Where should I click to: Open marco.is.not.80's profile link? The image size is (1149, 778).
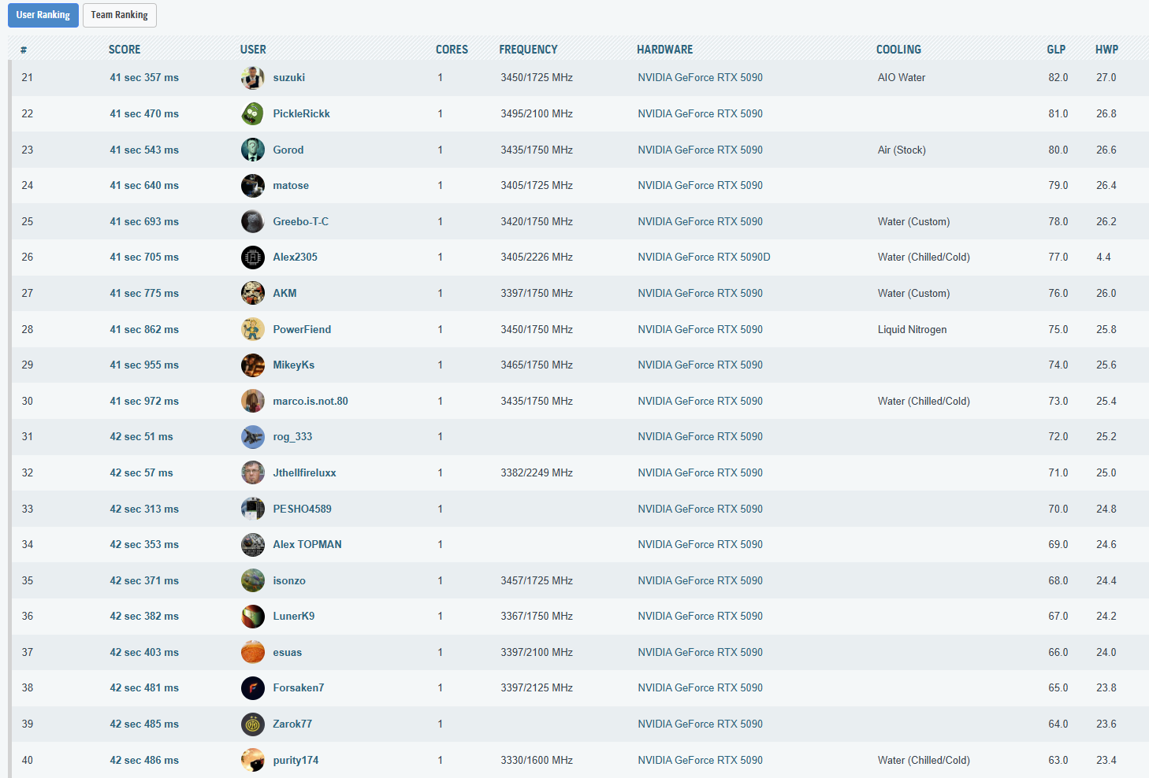[x=310, y=401]
